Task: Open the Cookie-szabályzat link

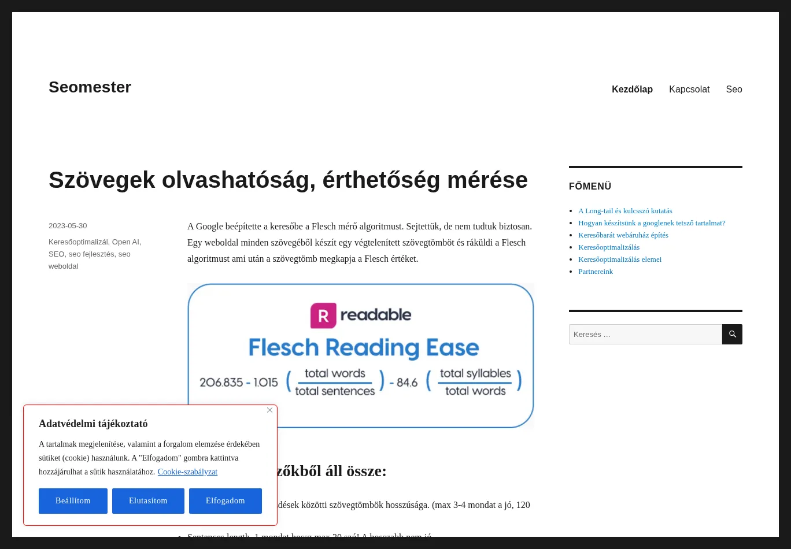Action: (187, 472)
